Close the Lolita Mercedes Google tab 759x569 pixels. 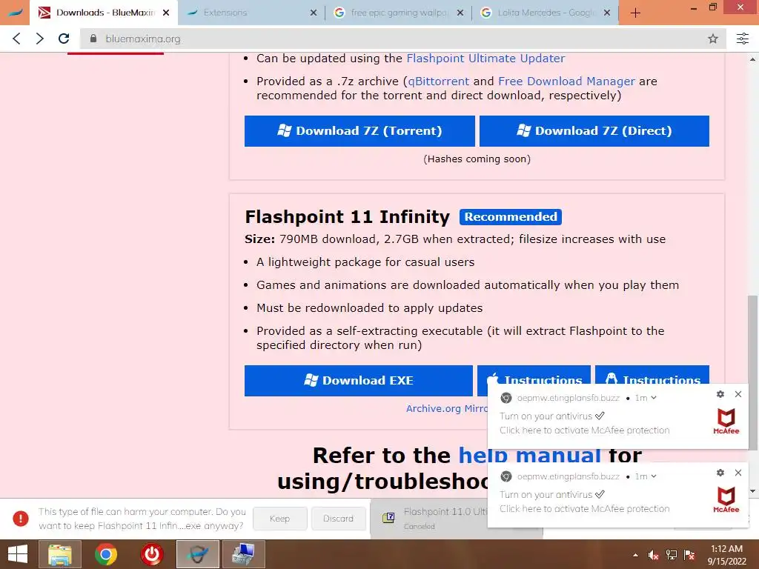click(x=607, y=13)
